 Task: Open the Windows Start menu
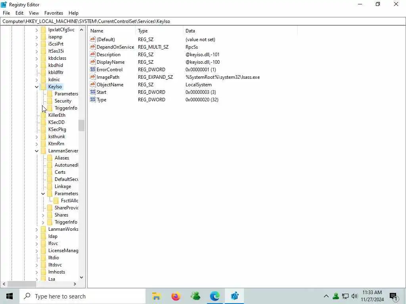pos(10,296)
